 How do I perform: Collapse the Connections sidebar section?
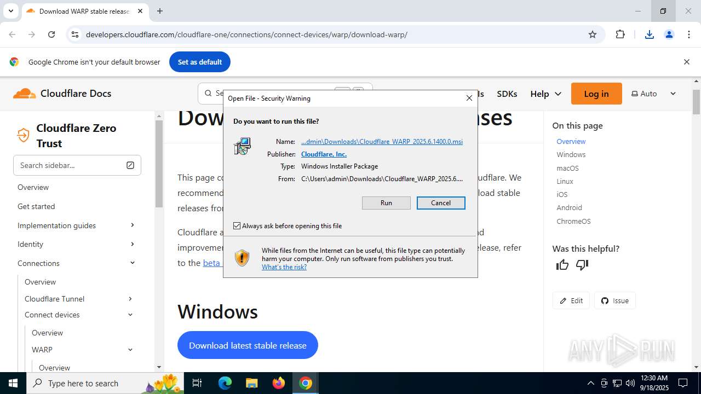pos(133,263)
